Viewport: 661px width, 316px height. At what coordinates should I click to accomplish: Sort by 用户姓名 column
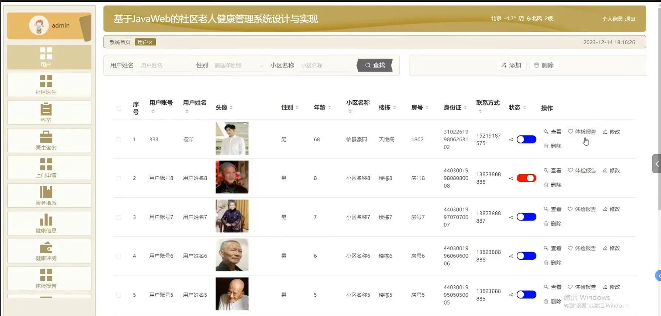pos(187,111)
